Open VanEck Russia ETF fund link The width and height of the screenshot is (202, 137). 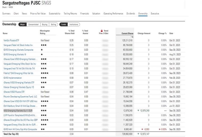(x=11, y=41)
